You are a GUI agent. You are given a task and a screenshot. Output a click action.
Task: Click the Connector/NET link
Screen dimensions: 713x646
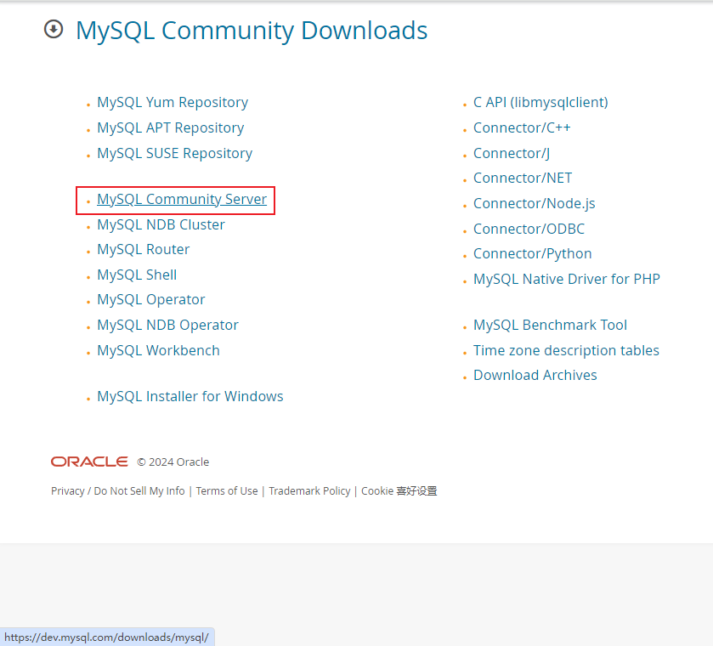click(522, 178)
